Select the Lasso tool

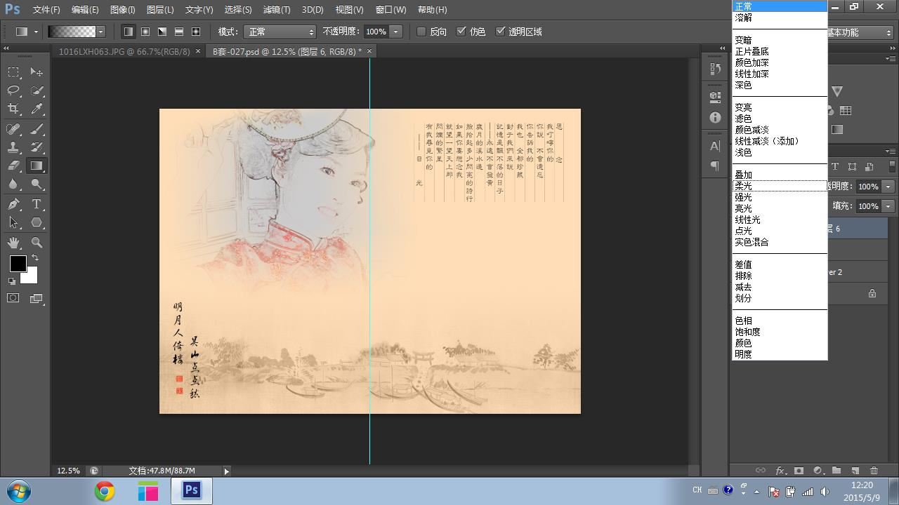tap(13, 90)
